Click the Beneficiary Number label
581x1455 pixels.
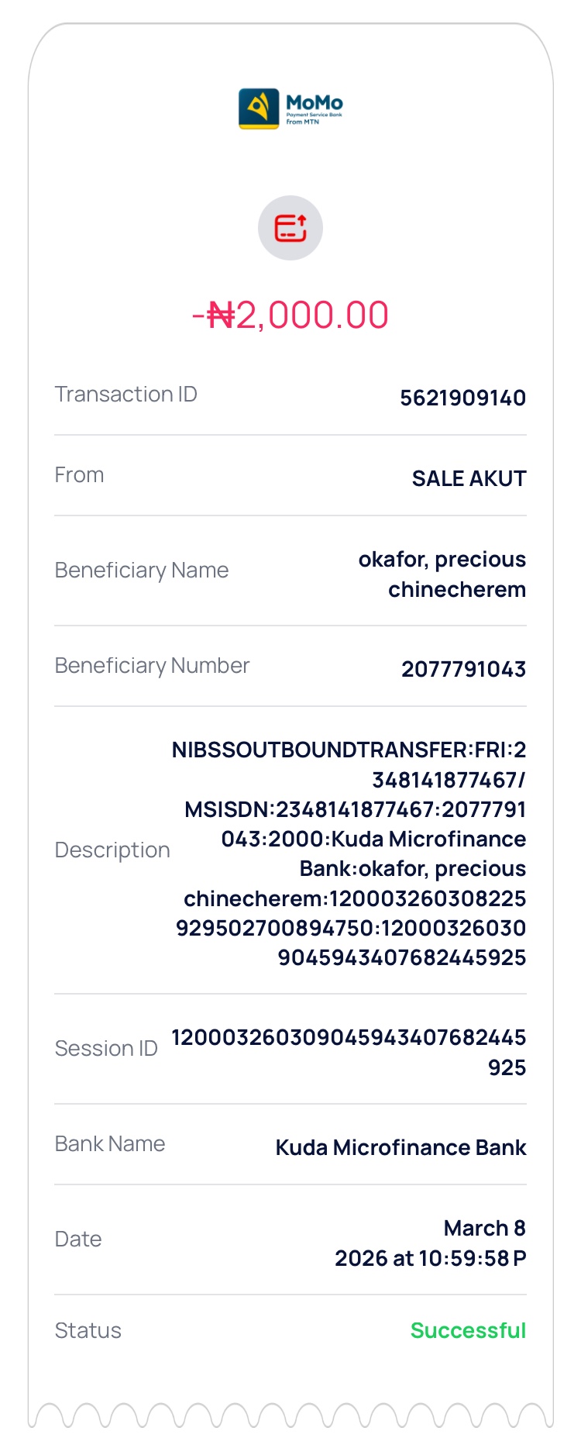point(152,666)
